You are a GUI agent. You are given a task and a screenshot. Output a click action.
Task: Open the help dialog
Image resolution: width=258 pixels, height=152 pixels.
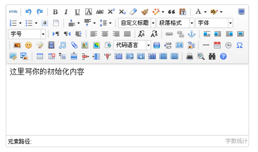[x=223, y=57]
